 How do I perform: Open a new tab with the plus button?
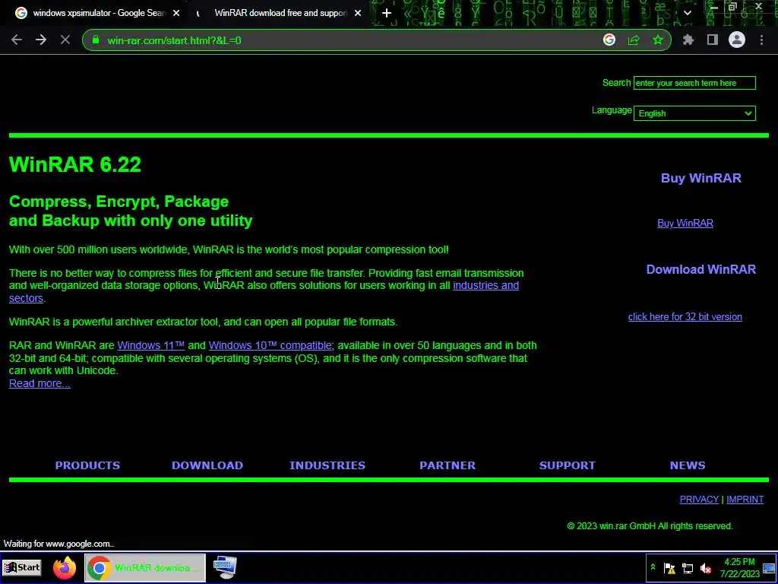tap(387, 14)
